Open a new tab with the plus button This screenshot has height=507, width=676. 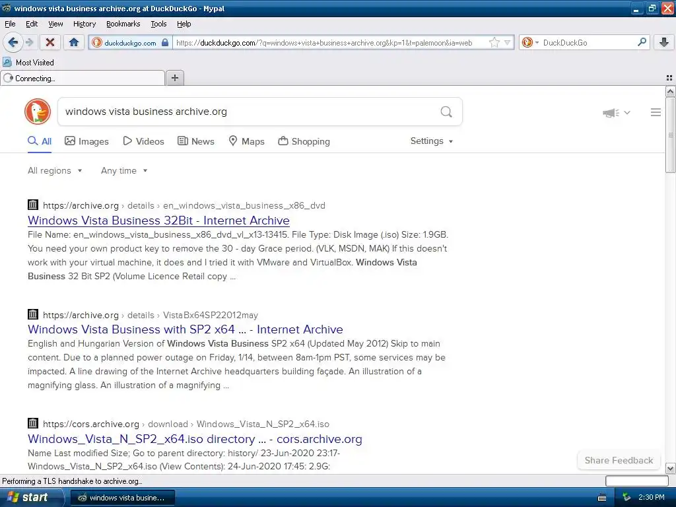click(174, 78)
